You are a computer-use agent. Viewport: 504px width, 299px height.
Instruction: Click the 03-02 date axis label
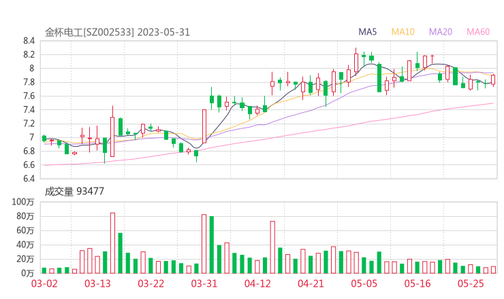point(44,283)
